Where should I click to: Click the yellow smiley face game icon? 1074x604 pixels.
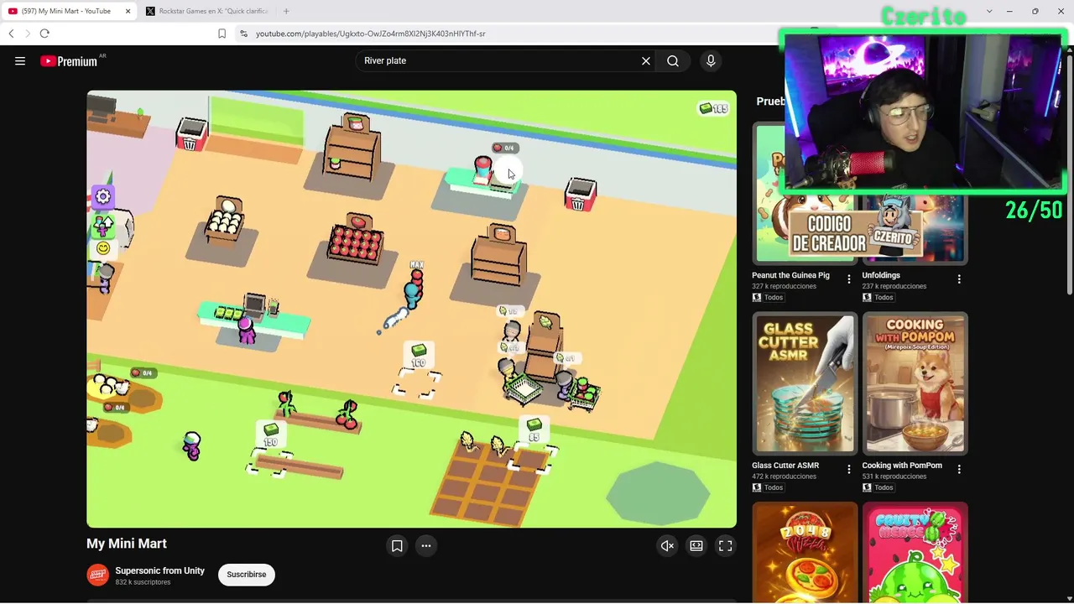[x=103, y=248]
